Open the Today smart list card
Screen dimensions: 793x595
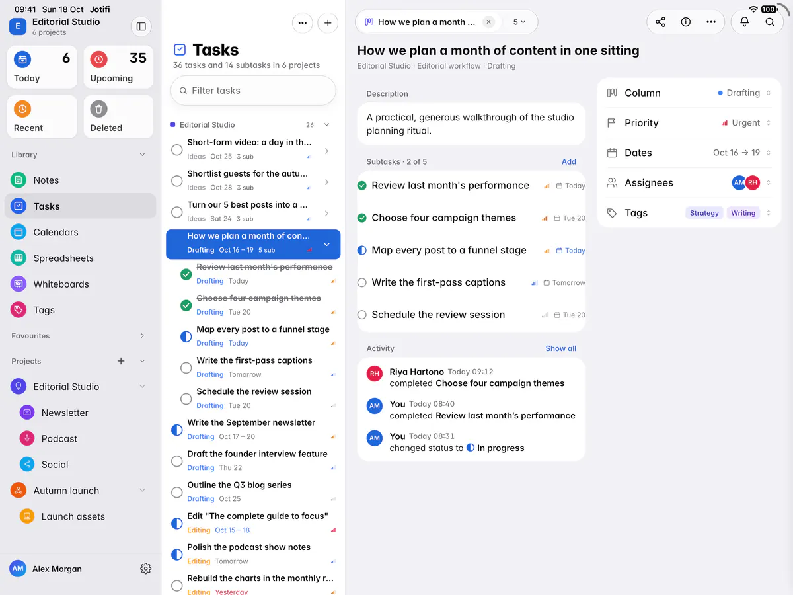click(x=42, y=67)
